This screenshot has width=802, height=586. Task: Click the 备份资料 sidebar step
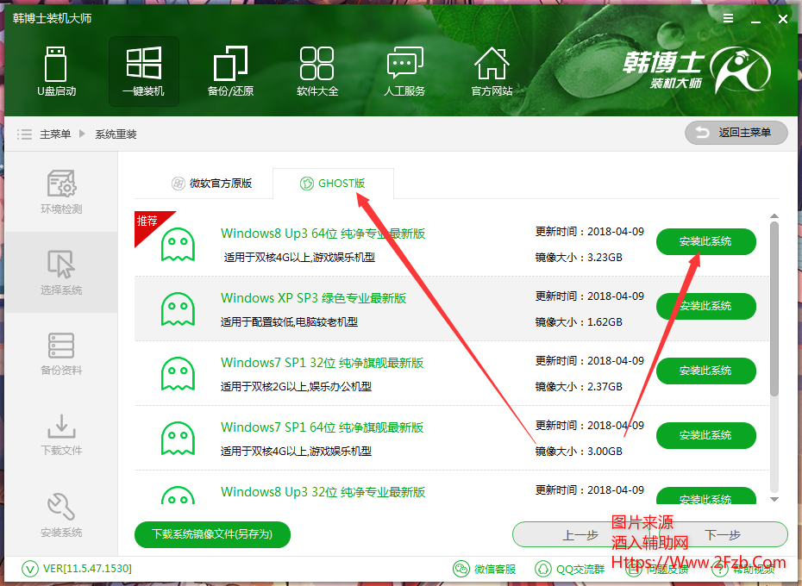click(x=61, y=353)
